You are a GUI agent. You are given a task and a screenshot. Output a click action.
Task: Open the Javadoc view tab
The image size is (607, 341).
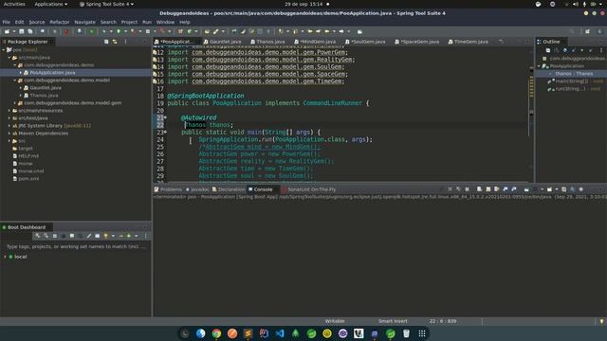[x=197, y=189]
